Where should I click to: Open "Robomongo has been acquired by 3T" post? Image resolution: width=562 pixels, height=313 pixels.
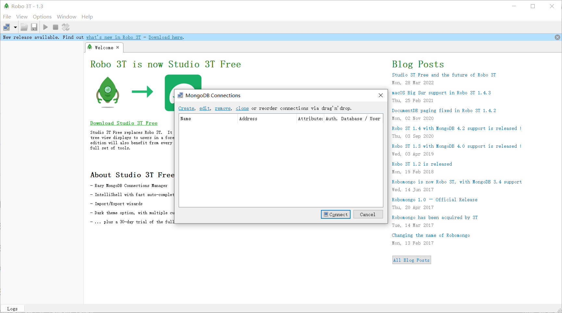click(x=435, y=217)
